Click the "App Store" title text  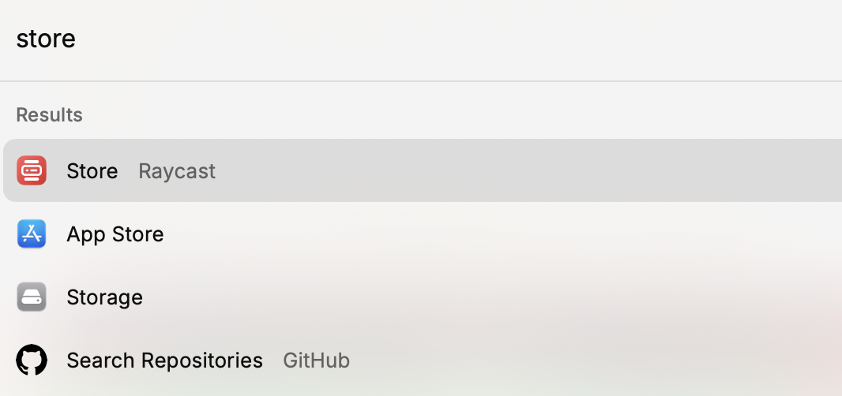coord(115,234)
